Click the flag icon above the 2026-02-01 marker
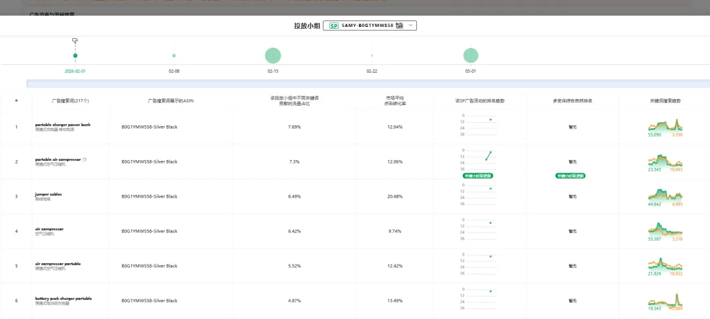 coord(75,41)
